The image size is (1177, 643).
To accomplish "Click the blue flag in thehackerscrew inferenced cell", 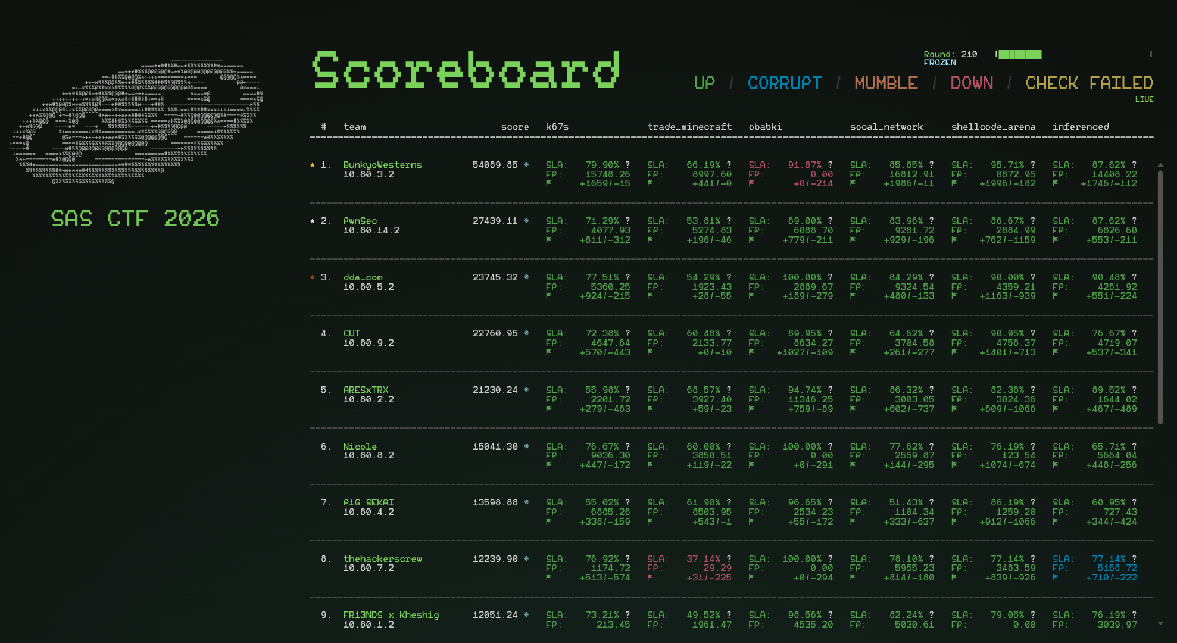I will (x=1055, y=578).
